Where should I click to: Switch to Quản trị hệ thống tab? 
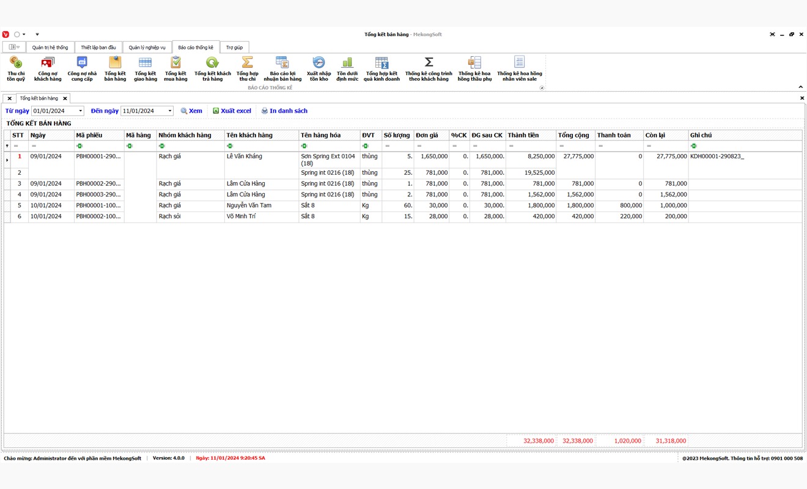click(x=50, y=48)
